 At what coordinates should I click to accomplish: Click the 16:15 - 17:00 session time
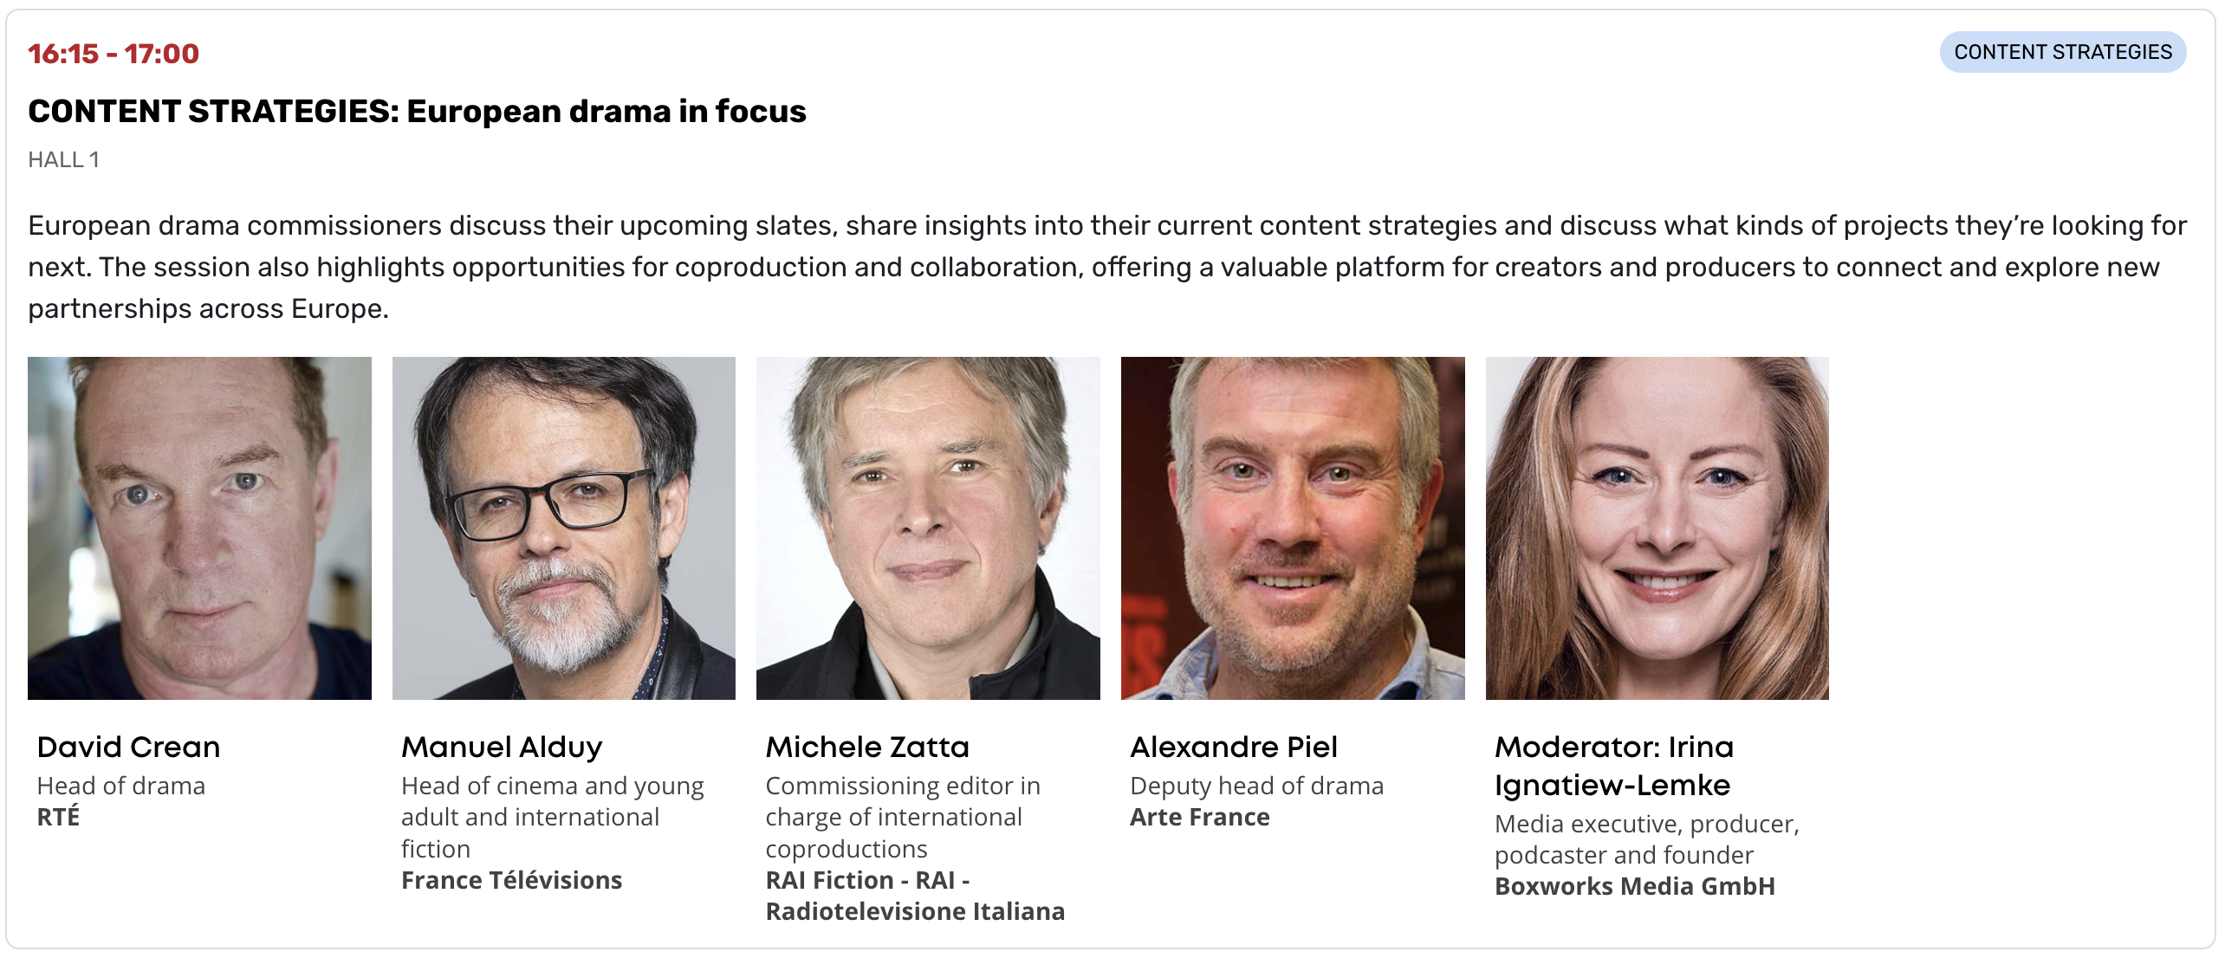pyautogui.click(x=114, y=54)
